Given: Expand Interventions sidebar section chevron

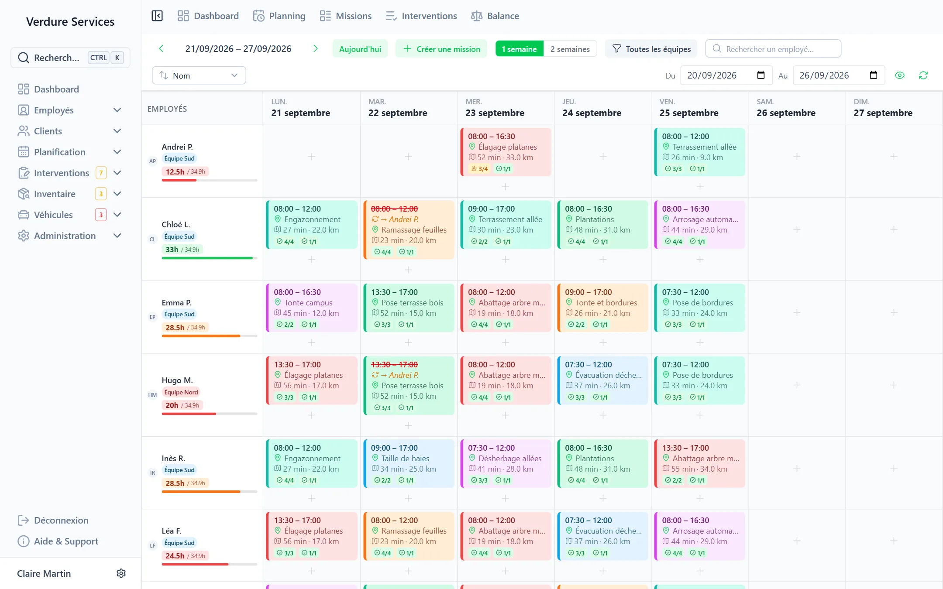Looking at the screenshot, I should (117, 173).
